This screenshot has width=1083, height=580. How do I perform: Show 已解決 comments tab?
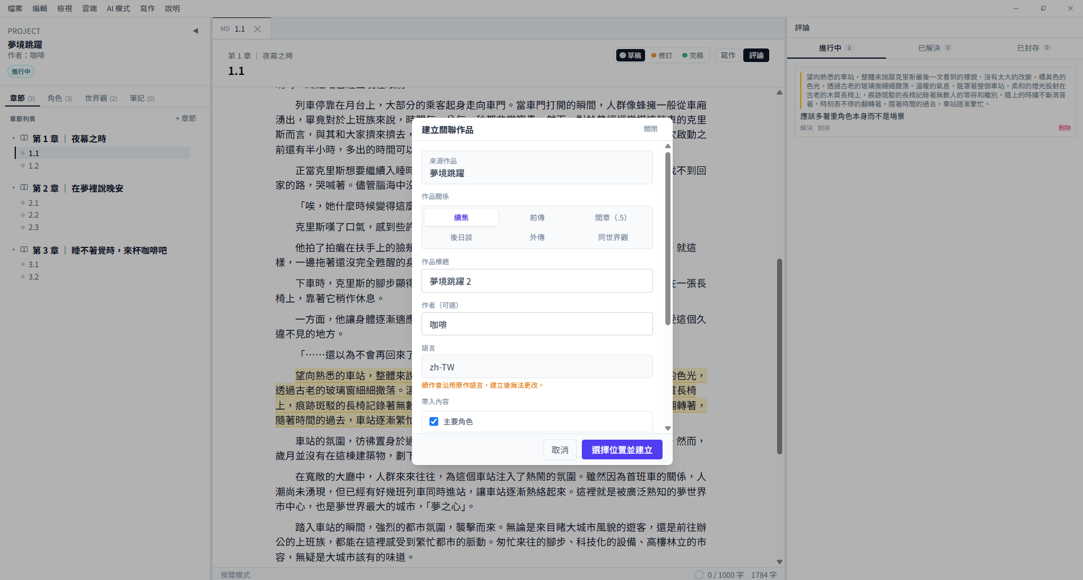935,48
